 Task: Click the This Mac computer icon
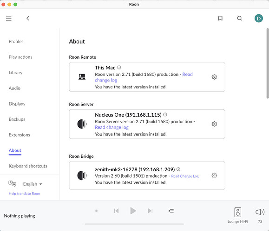pos(82,77)
